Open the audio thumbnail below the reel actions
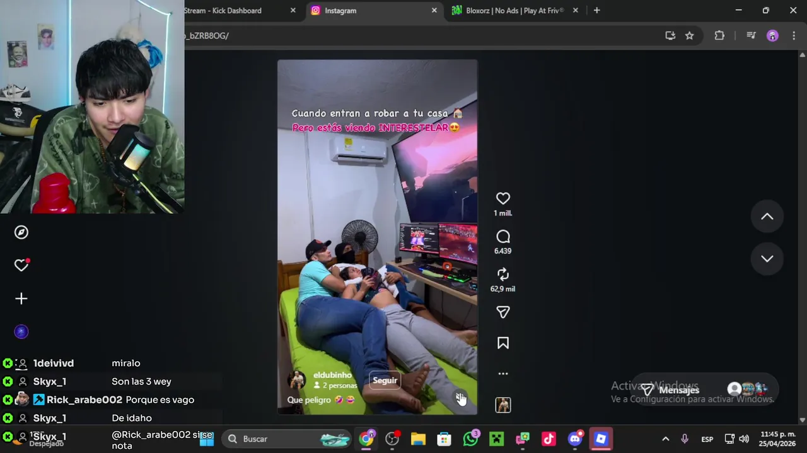 502,405
